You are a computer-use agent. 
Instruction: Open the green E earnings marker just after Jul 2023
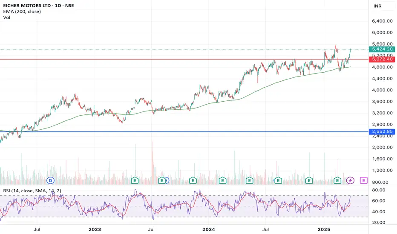pos(161,180)
